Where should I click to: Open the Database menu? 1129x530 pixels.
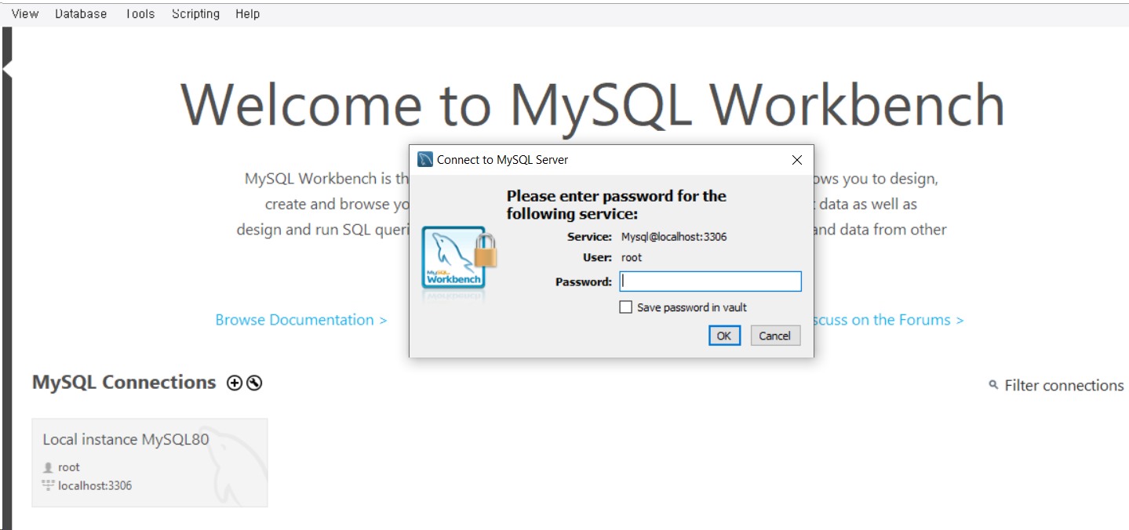(x=81, y=14)
